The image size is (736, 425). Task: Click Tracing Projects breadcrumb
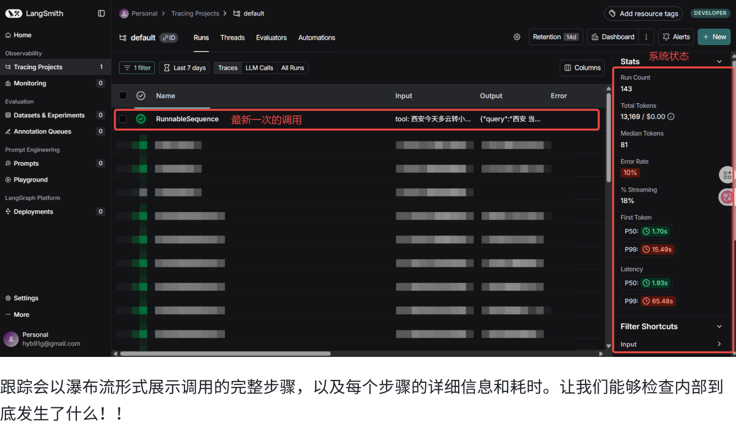point(195,13)
